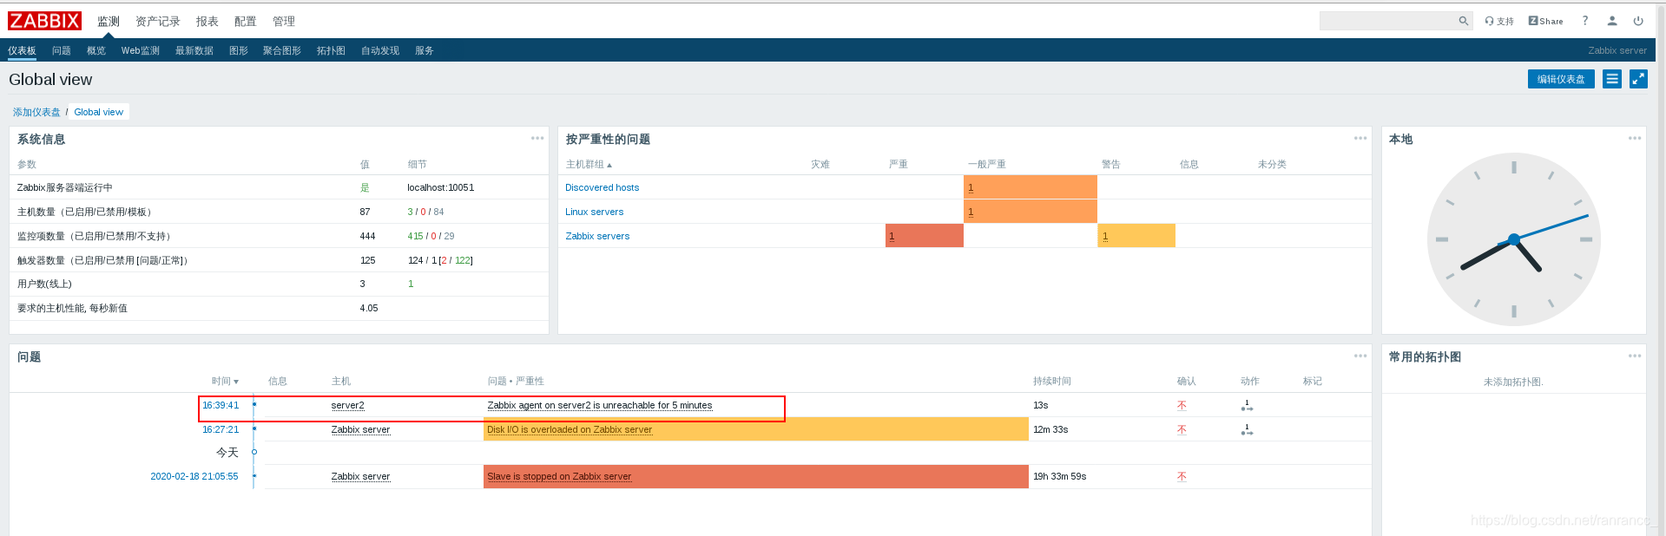
Task: Open the dashboard list menu icon
Action: point(1612,79)
